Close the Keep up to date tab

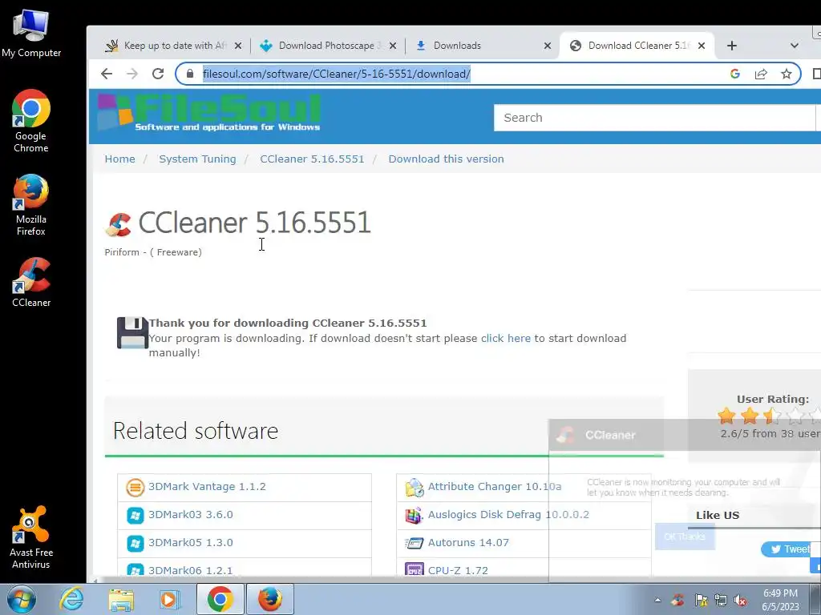(x=238, y=46)
